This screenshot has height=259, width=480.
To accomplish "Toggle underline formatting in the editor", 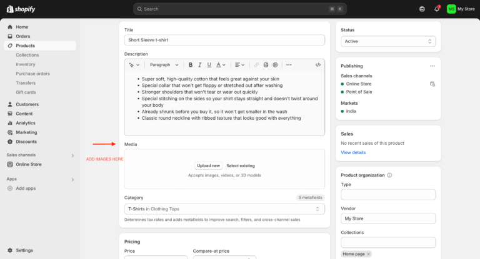I will (209, 65).
